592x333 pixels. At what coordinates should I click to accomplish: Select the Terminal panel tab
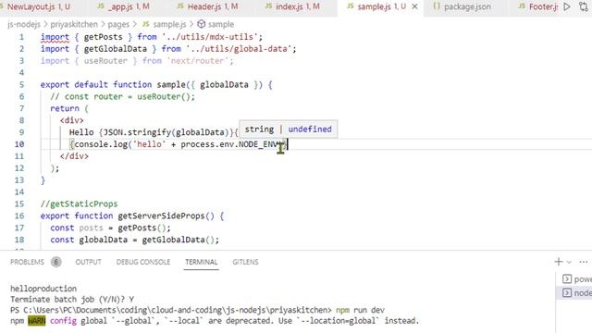pos(202,262)
